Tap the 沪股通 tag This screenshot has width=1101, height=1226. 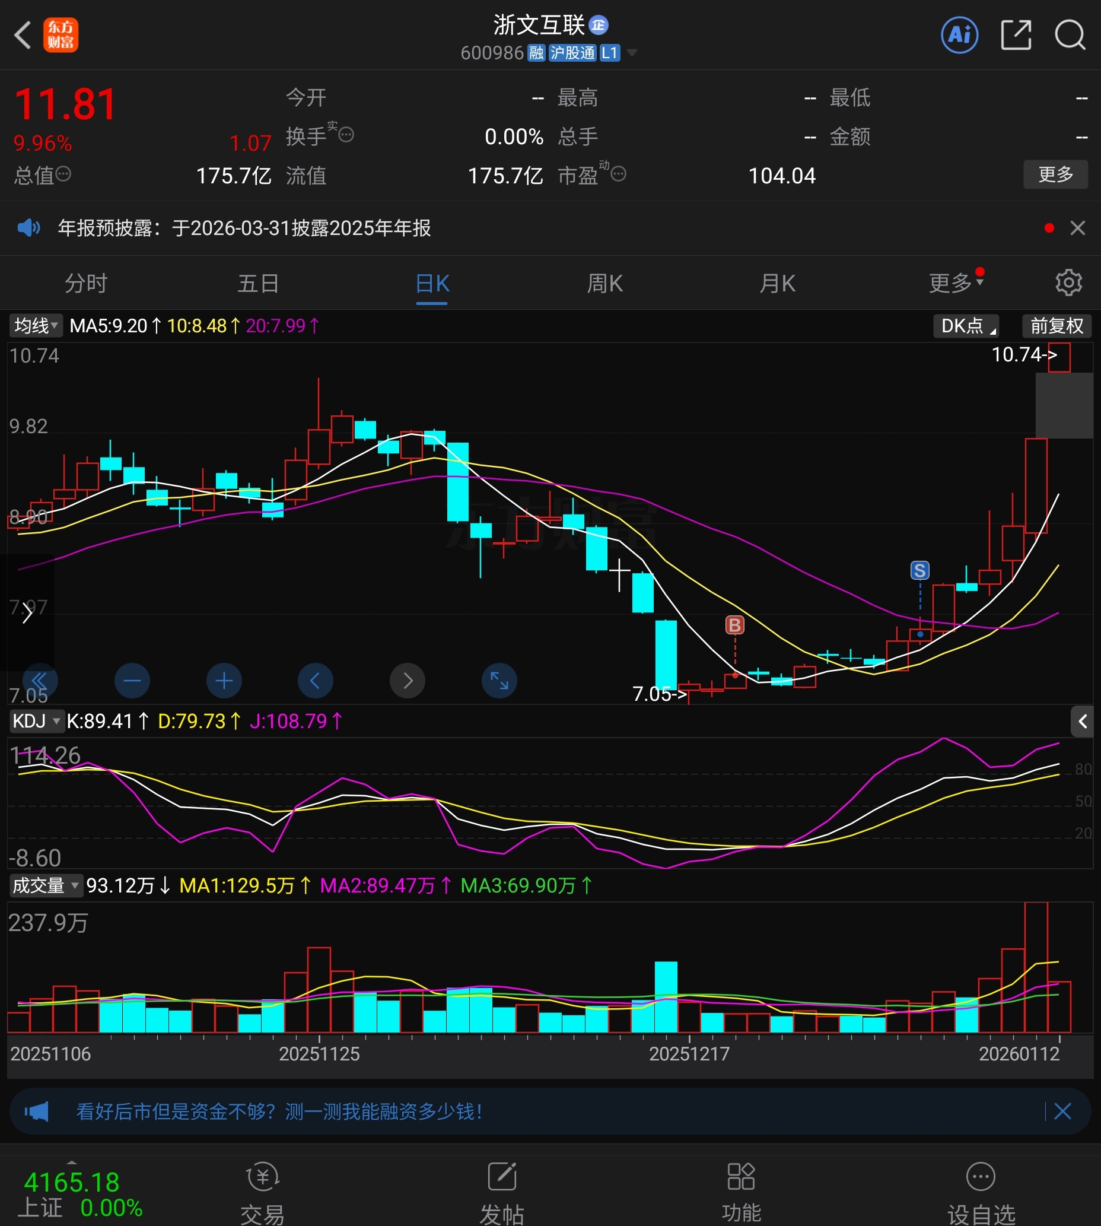(572, 53)
